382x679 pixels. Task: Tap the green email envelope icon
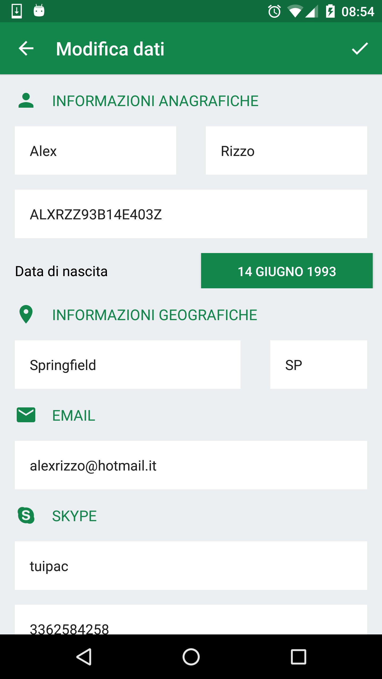click(x=26, y=415)
